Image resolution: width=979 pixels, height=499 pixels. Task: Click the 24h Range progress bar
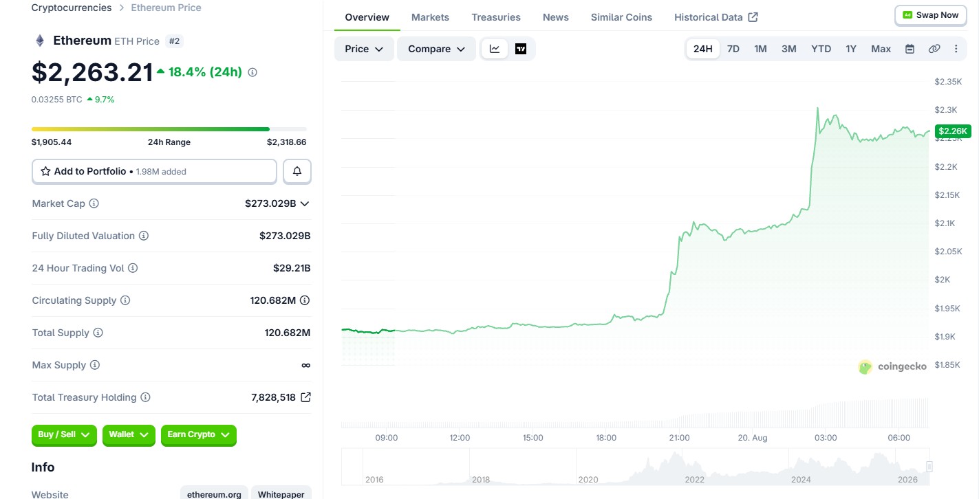[169, 129]
